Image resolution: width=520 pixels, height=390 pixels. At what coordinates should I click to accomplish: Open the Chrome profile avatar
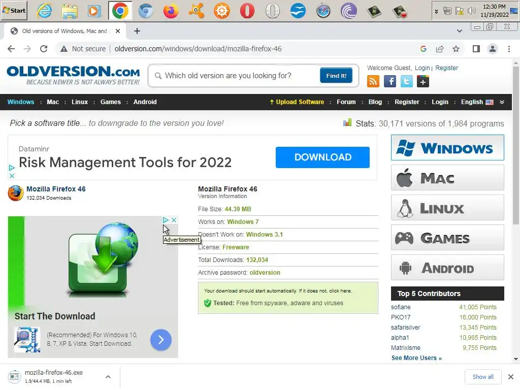493,49
